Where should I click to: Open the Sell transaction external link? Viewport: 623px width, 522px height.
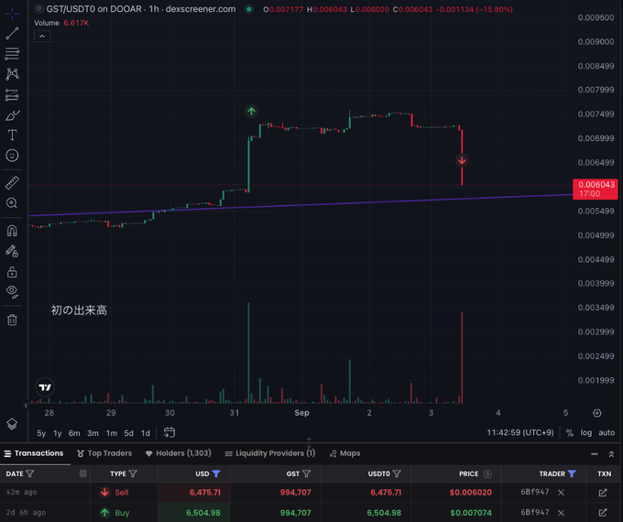[603, 493]
